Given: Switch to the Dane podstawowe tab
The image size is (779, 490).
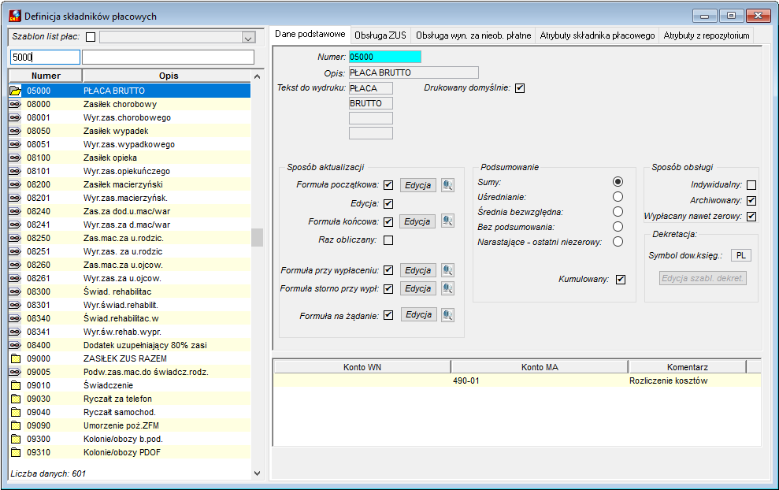Looking at the screenshot, I should click(310, 35).
